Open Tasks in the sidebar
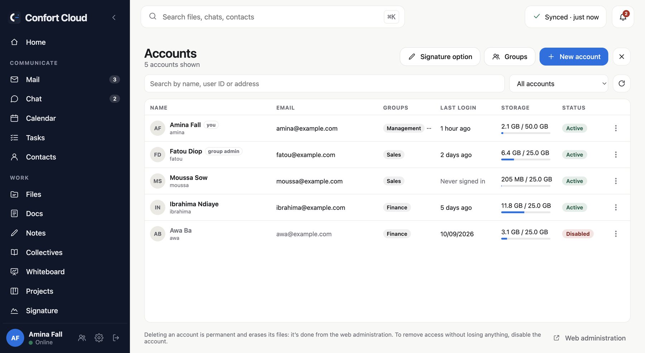 [x=65, y=138]
